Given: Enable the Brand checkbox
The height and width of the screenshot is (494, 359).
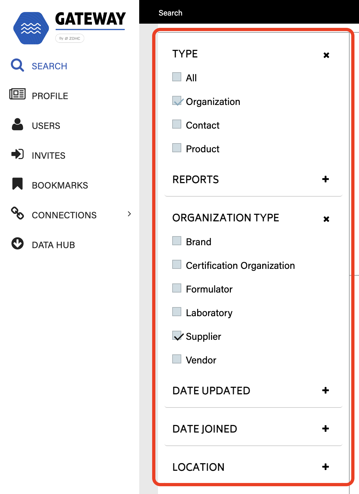Looking at the screenshot, I should point(177,241).
